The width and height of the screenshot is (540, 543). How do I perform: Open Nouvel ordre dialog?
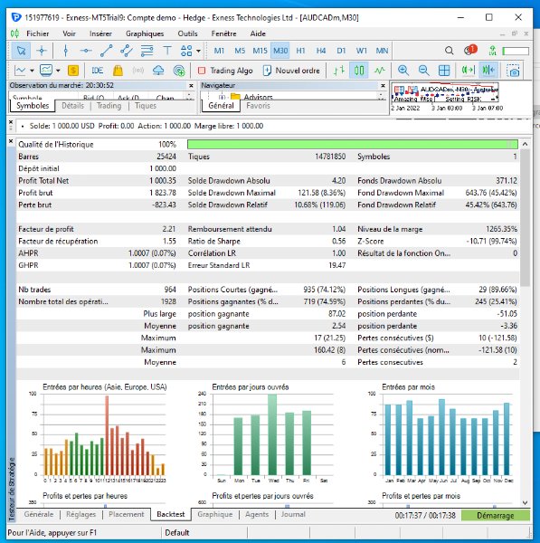[291, 71]
